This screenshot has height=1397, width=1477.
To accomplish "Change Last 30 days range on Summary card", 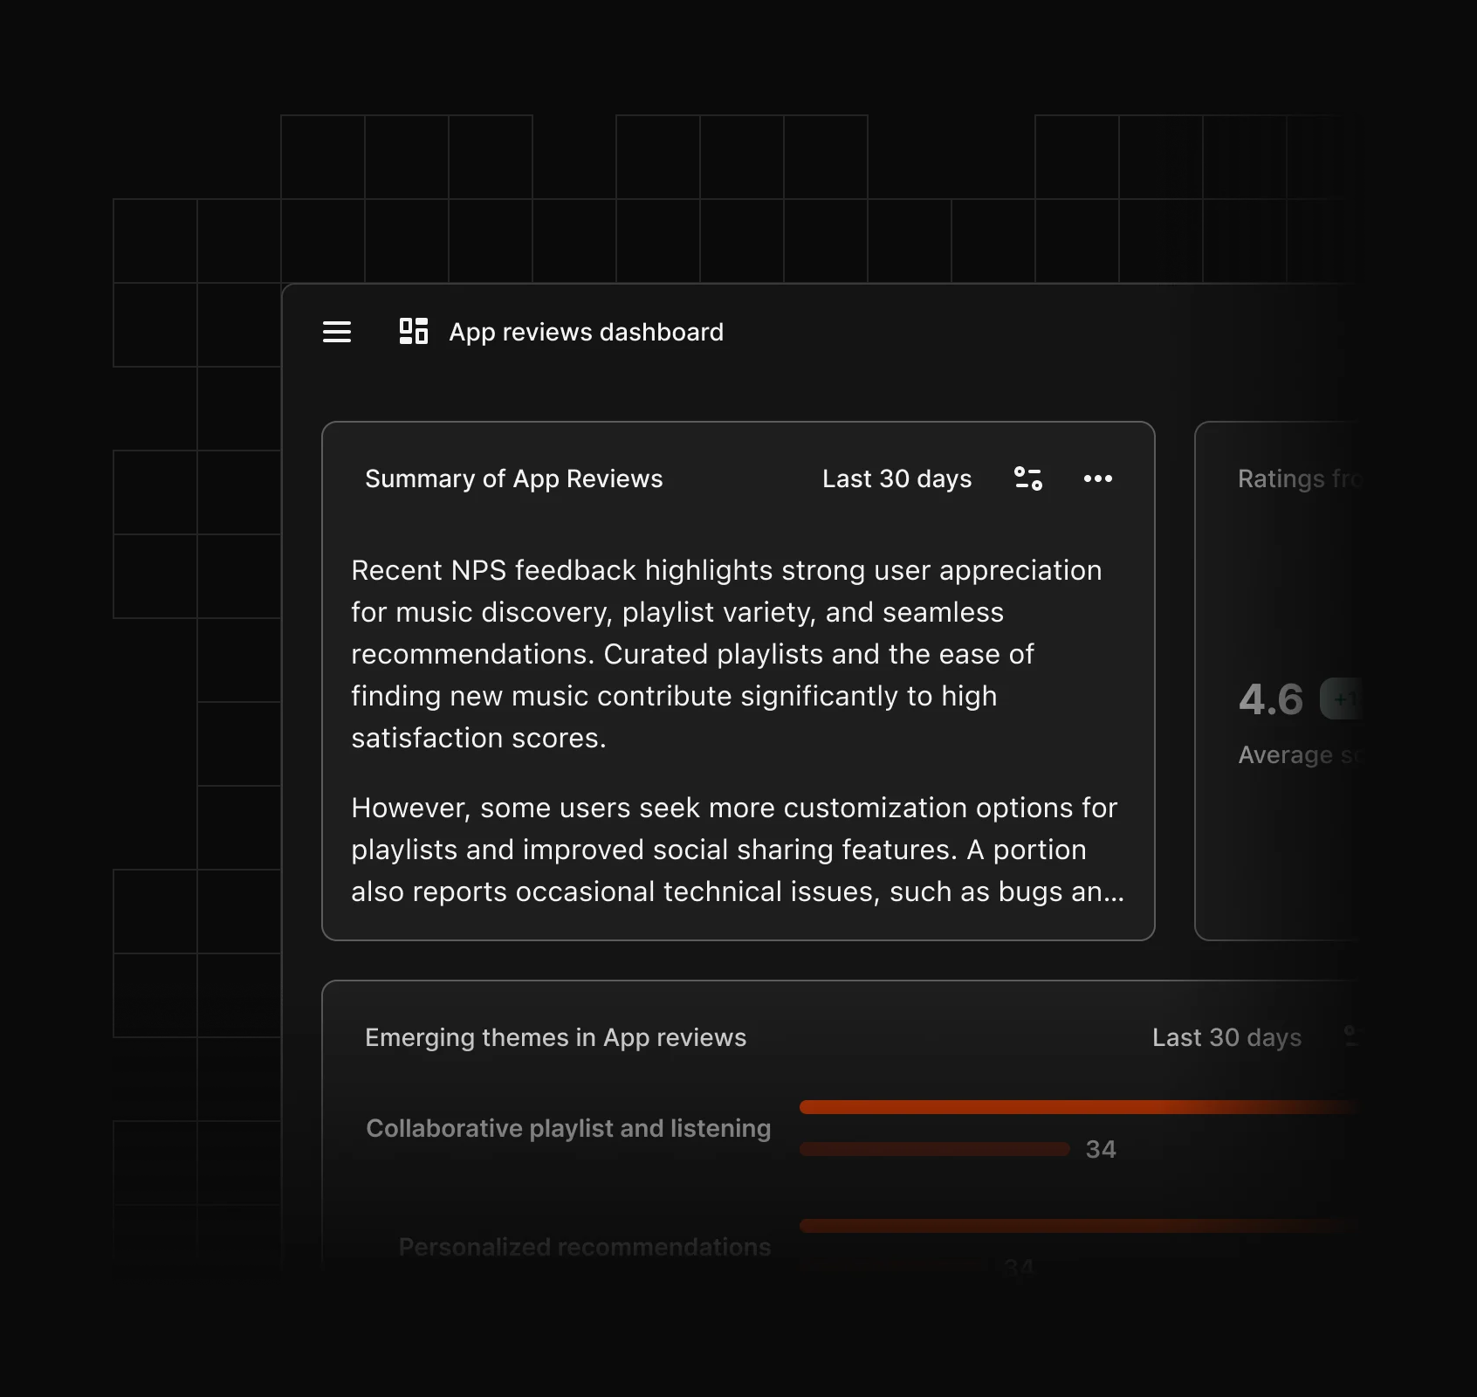I will [897, 478].
